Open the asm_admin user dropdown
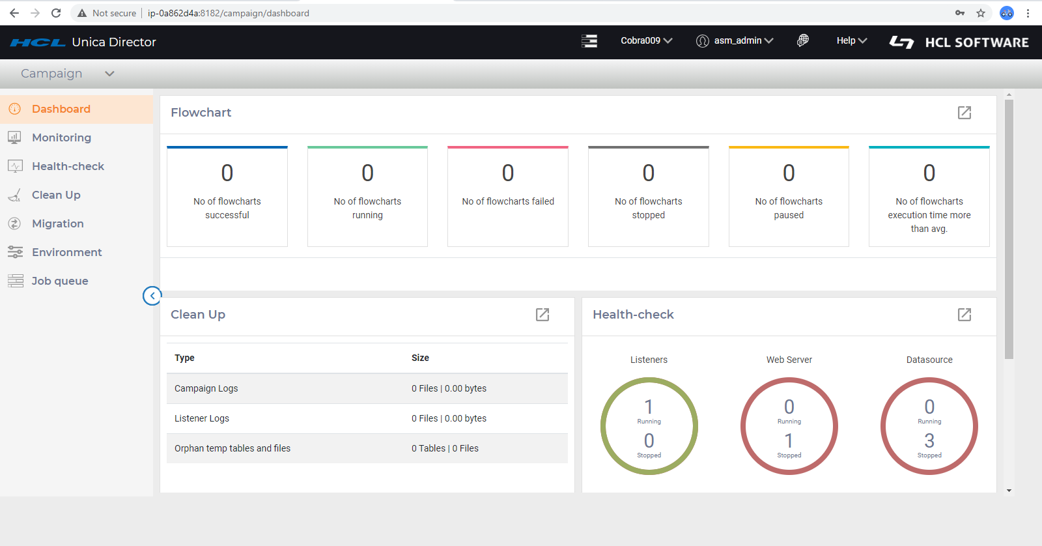Screen dimensions: 1042x546 [735, 40]
